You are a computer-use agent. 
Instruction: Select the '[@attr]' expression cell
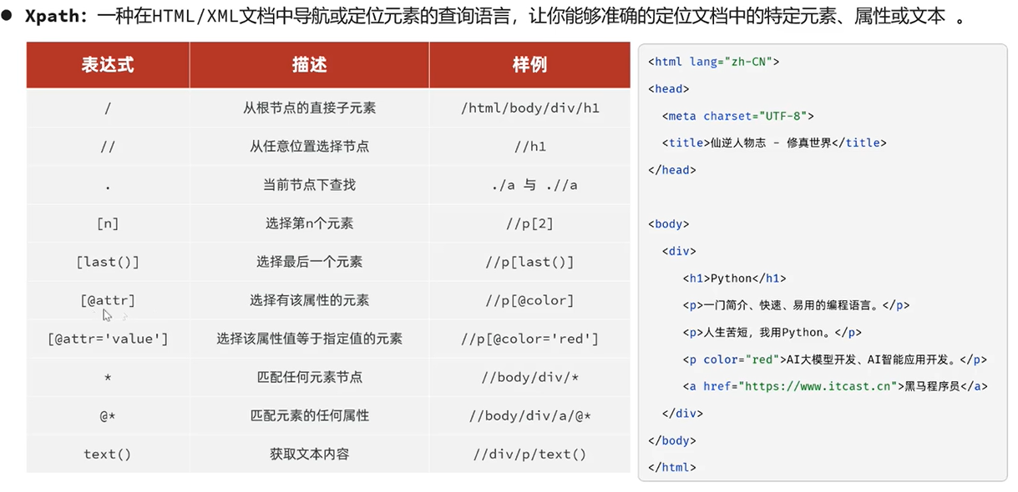pos(108,300)
